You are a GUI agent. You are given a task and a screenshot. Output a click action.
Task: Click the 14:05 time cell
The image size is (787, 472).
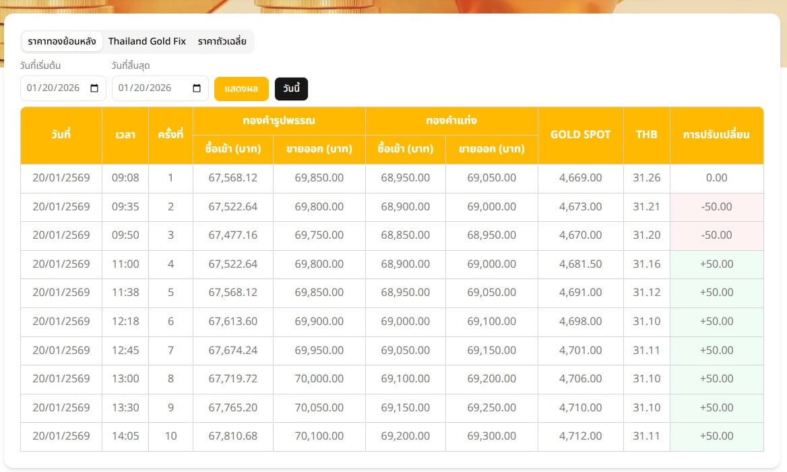(x=125, y=436)
